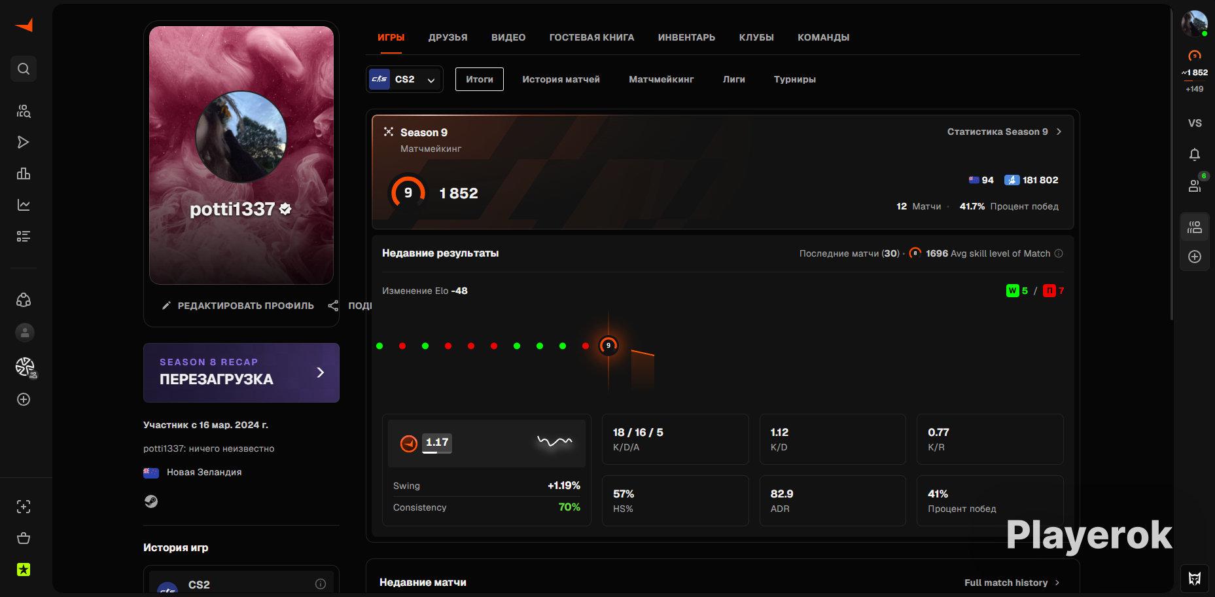Viewport: 1215px width, 597px height.
Task: Open Season 8 Recap card
Action: click(241, 372)
